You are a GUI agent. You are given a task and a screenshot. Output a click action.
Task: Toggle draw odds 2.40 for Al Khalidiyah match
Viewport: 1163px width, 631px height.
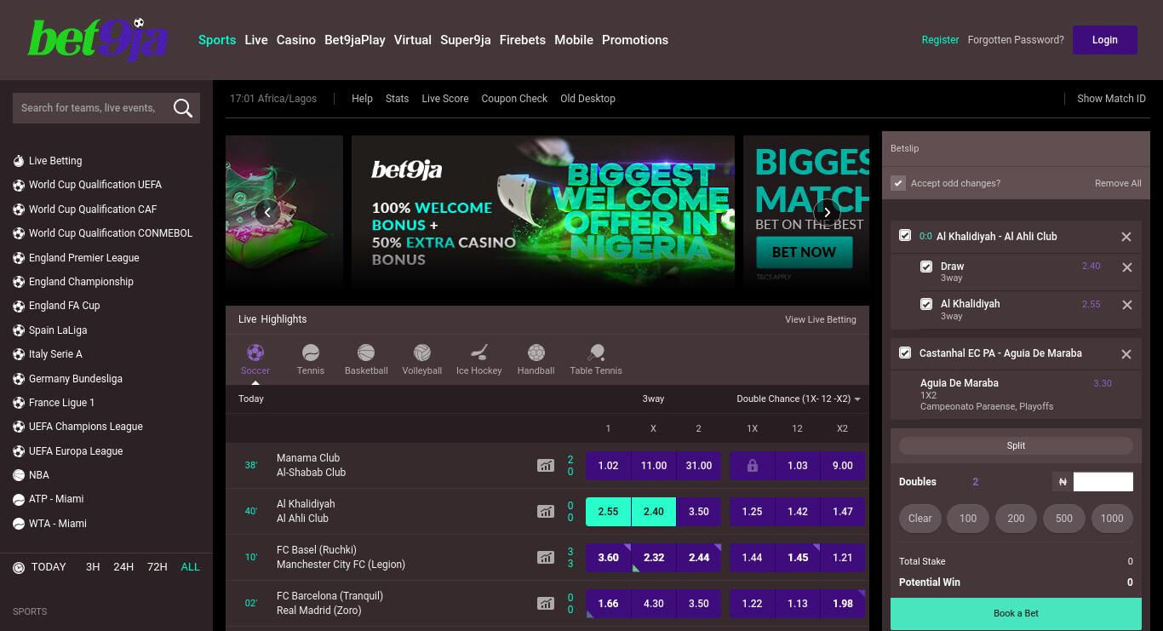pyautogui.click(x=653, y=512)
